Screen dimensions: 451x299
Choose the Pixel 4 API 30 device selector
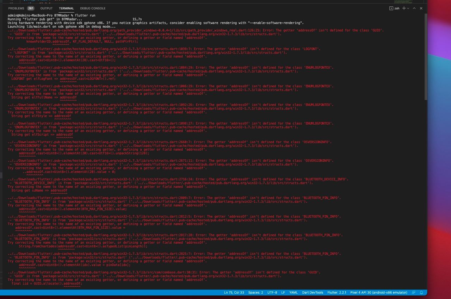(x=379, y=292)
